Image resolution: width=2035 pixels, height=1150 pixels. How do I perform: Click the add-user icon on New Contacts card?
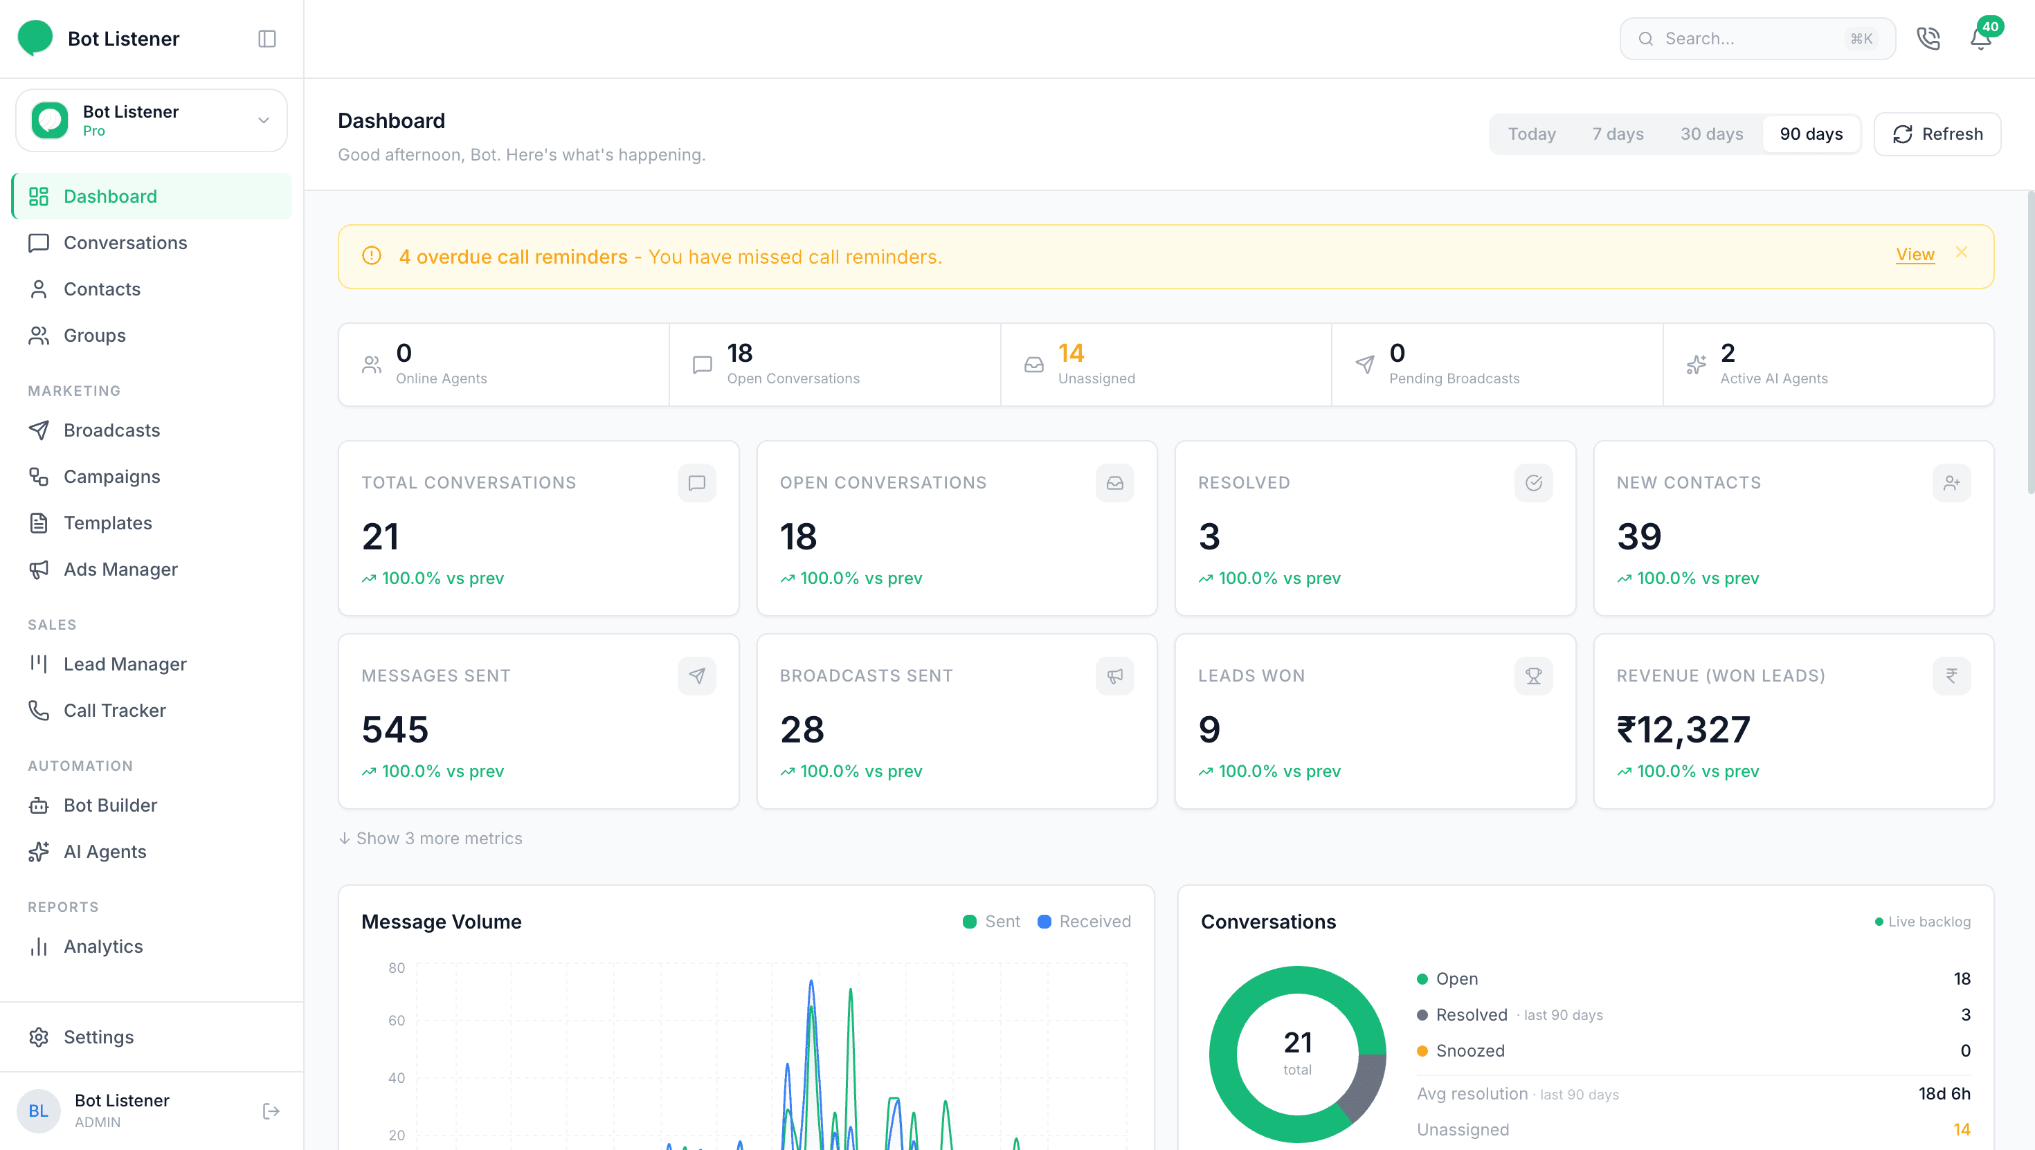tap(1951, 482)
